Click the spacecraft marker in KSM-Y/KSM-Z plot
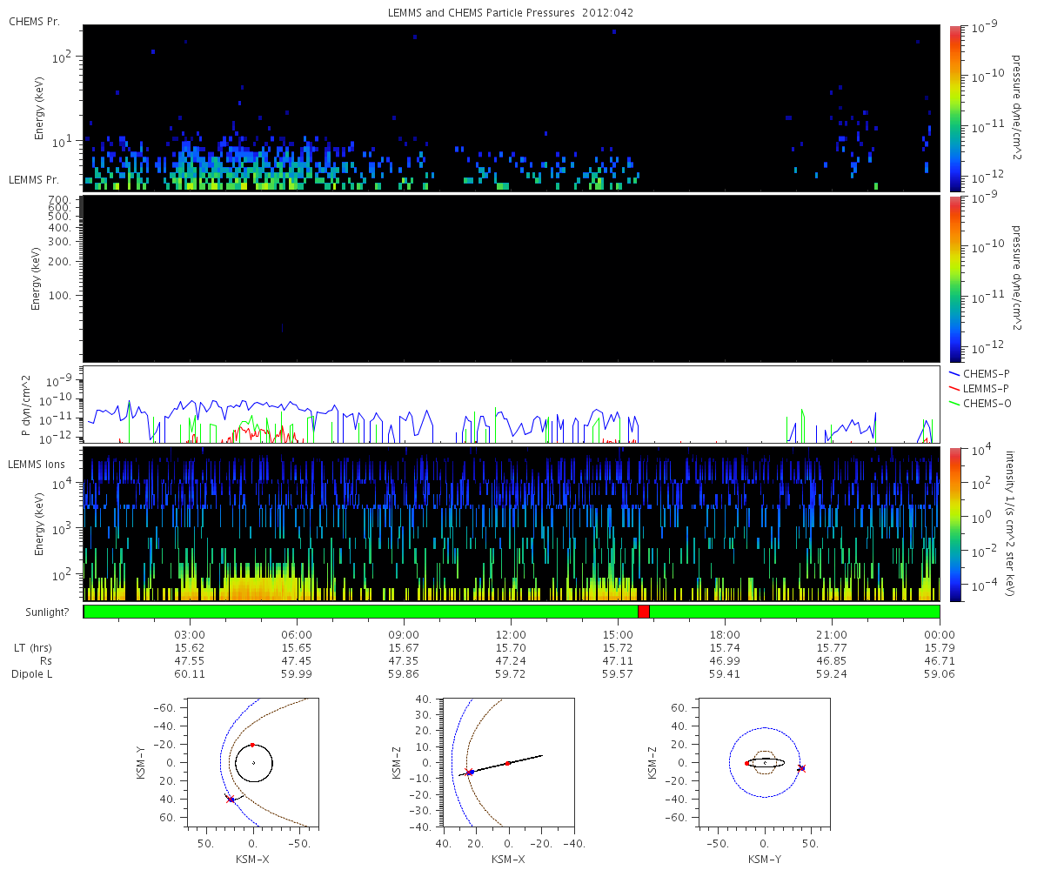 click(801, 768)
